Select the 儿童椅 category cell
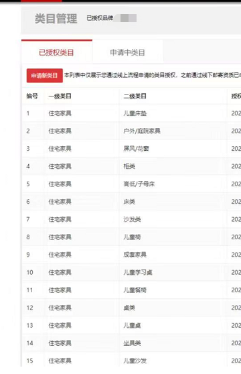241x374 pixels. [x=132, y=237]
